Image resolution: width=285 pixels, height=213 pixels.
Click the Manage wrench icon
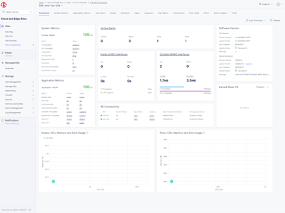(3, 76)
